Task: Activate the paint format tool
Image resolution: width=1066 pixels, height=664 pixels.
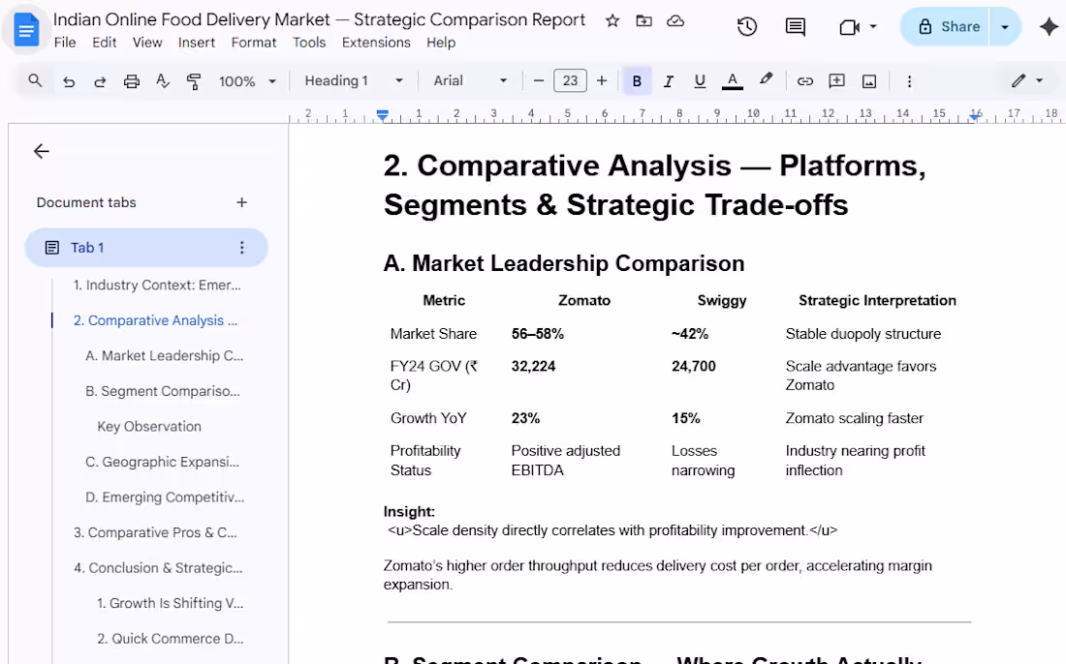Action: click(x=194, y=81)
